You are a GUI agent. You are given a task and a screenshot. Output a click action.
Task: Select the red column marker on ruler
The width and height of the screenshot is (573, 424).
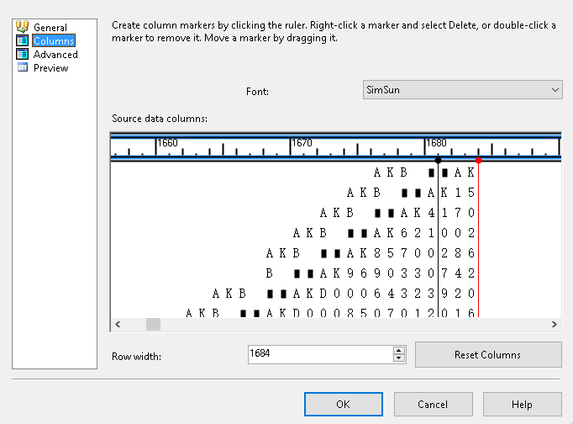[x=478, y=160]
